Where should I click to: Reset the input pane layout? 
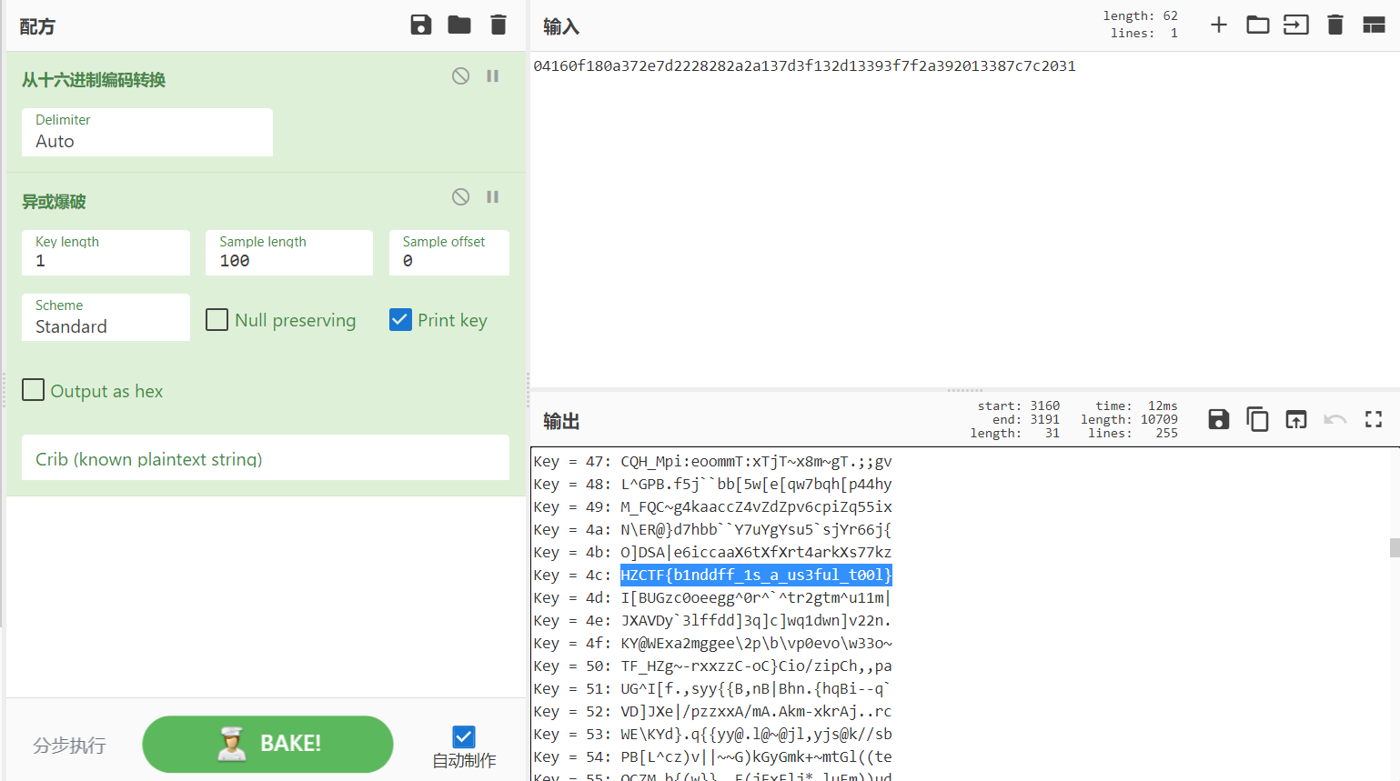[1374, 25]
